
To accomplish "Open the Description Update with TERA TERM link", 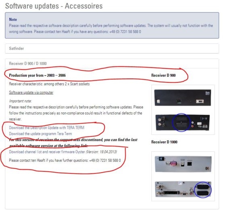I will pyautogui.click(x=47, y=128).
